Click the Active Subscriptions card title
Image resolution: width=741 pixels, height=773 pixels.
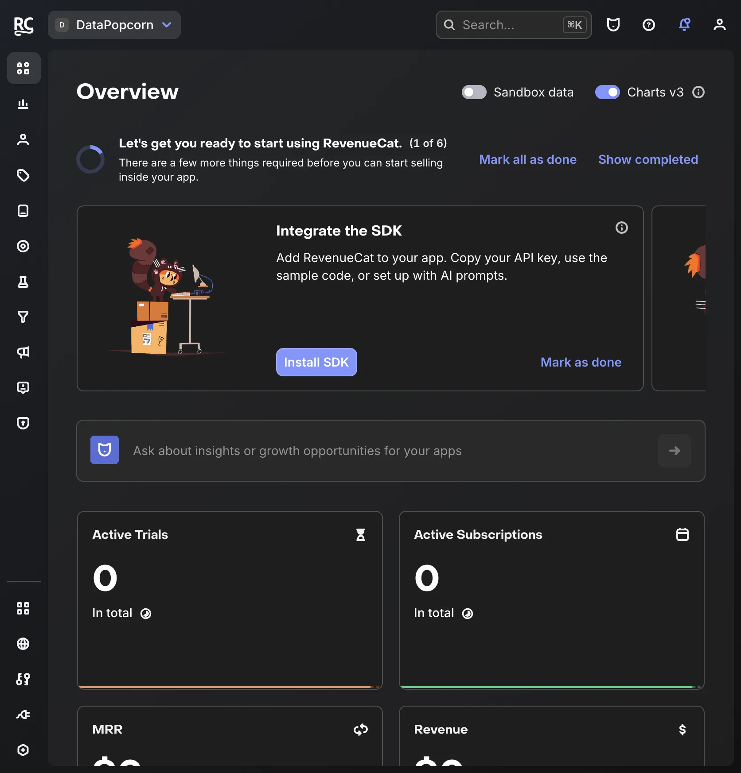tap(478, 534)
